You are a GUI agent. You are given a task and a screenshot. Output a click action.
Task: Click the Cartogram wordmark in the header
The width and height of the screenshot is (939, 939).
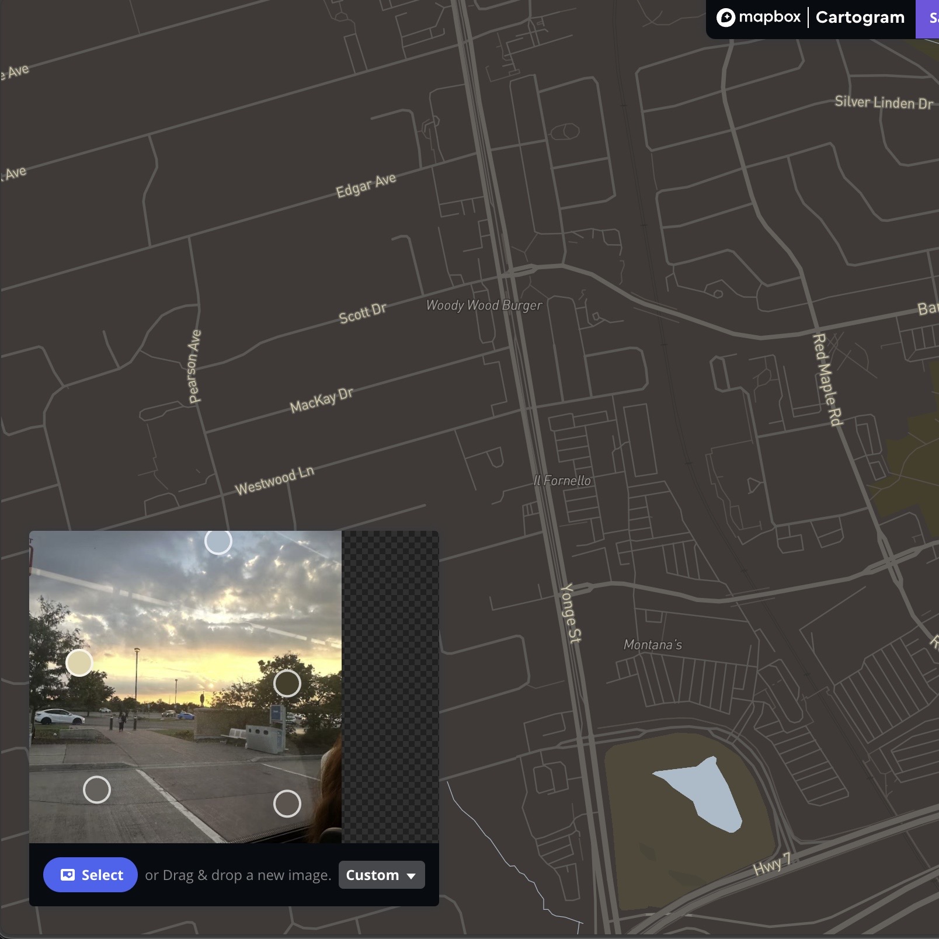[859, 17]
